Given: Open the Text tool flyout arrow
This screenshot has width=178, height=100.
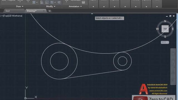Looking at the screenshot, I should tap(66, 2).
